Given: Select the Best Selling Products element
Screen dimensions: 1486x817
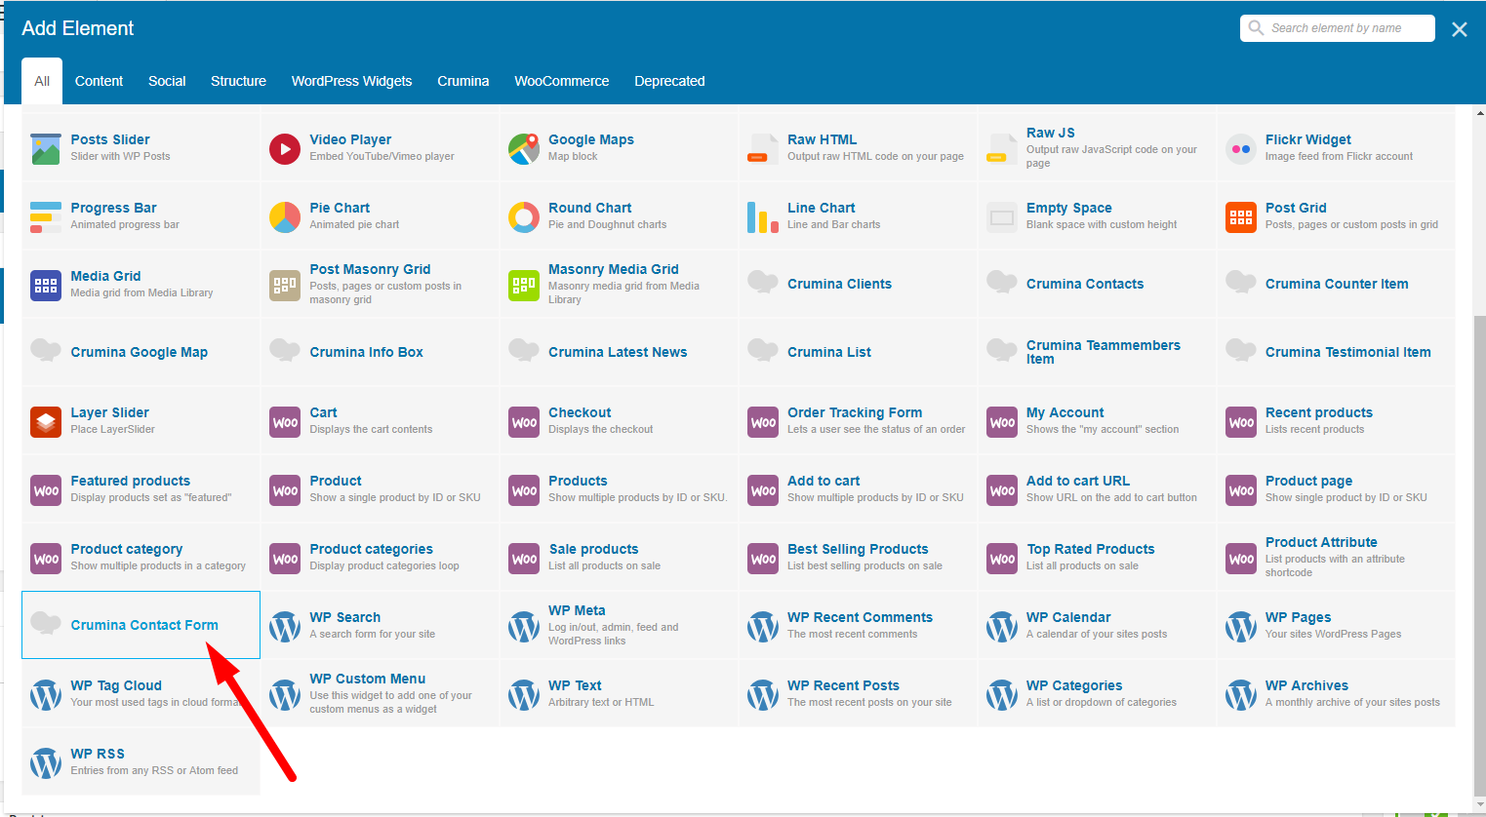Looking at the screenshot, I should coord(858,557).
